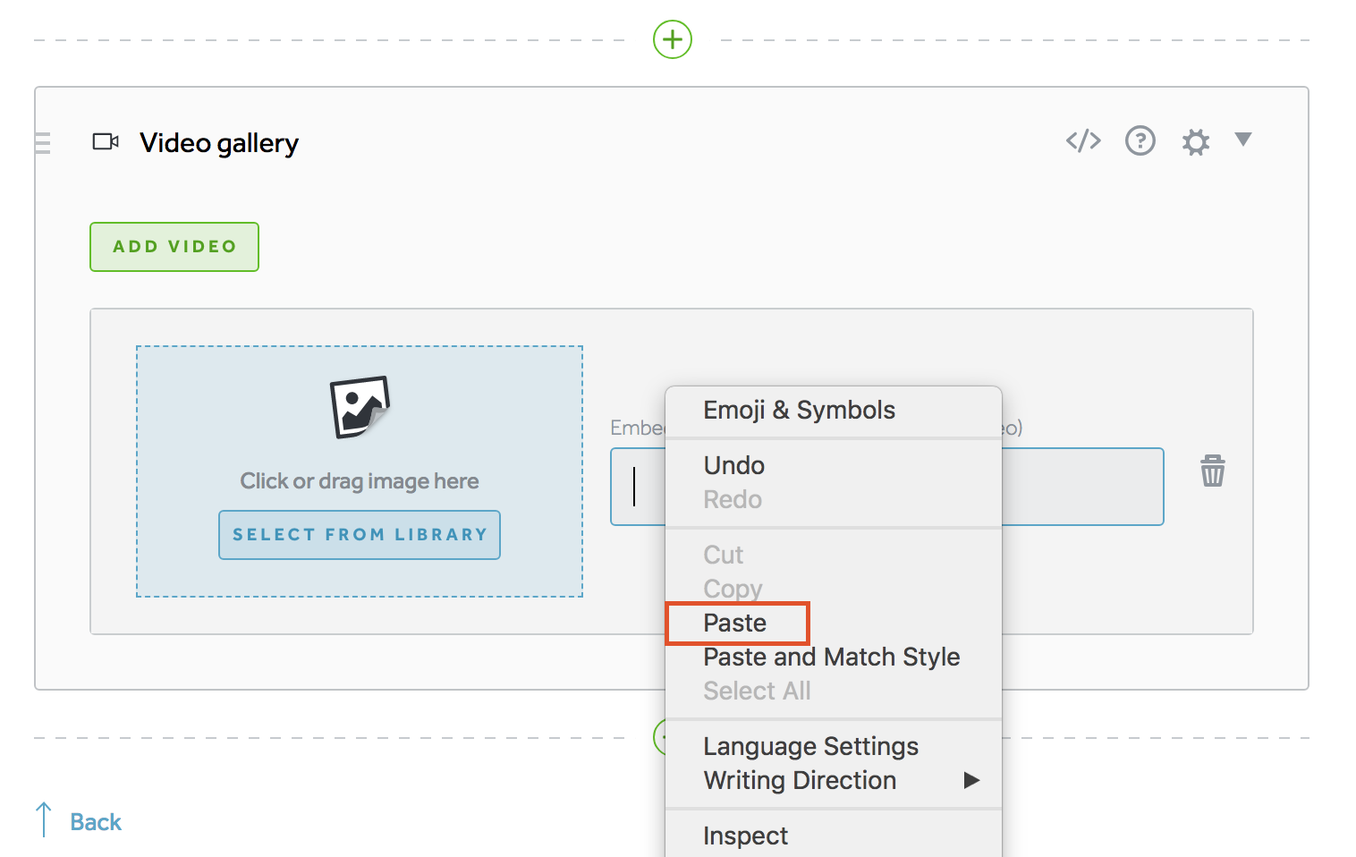Choose Paste from the context menu
Screen dimensions: 1356x857
[735, 623]
